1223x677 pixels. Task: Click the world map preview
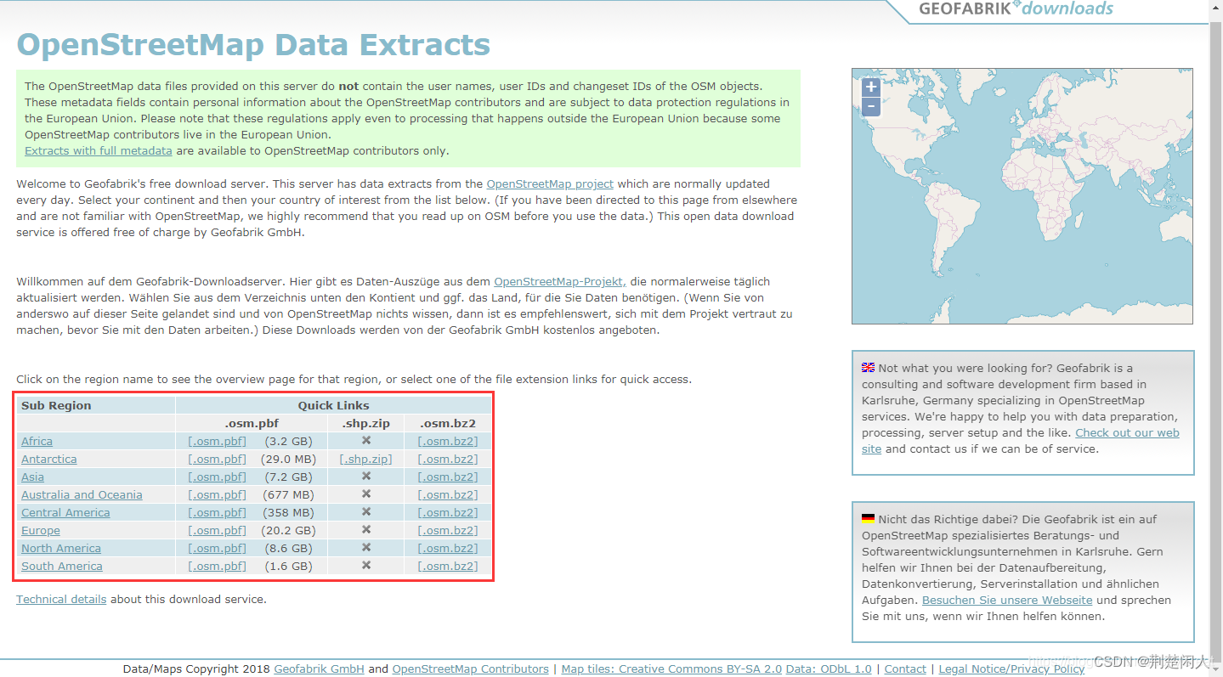coord(1022,196)
